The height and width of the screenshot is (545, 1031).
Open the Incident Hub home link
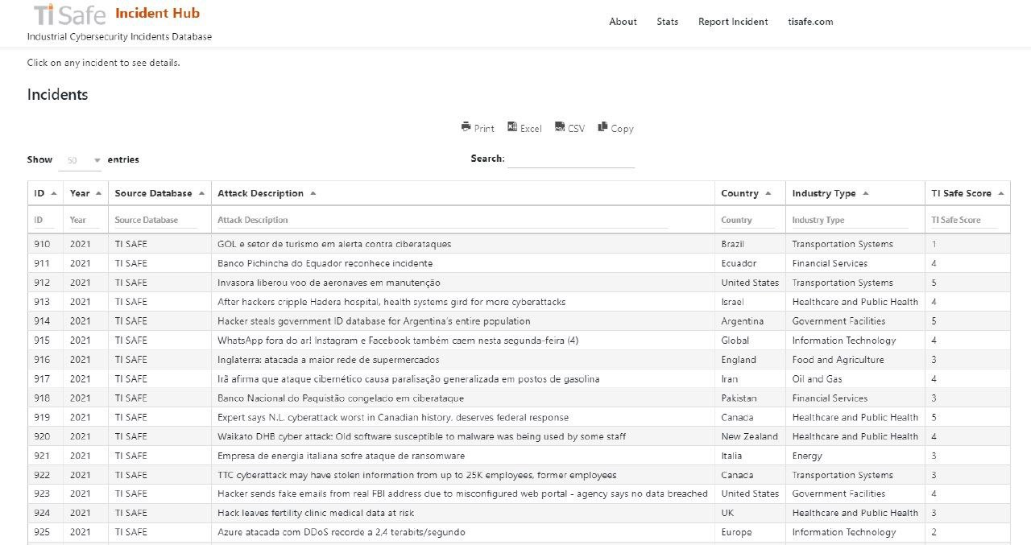tap(157, 13)
